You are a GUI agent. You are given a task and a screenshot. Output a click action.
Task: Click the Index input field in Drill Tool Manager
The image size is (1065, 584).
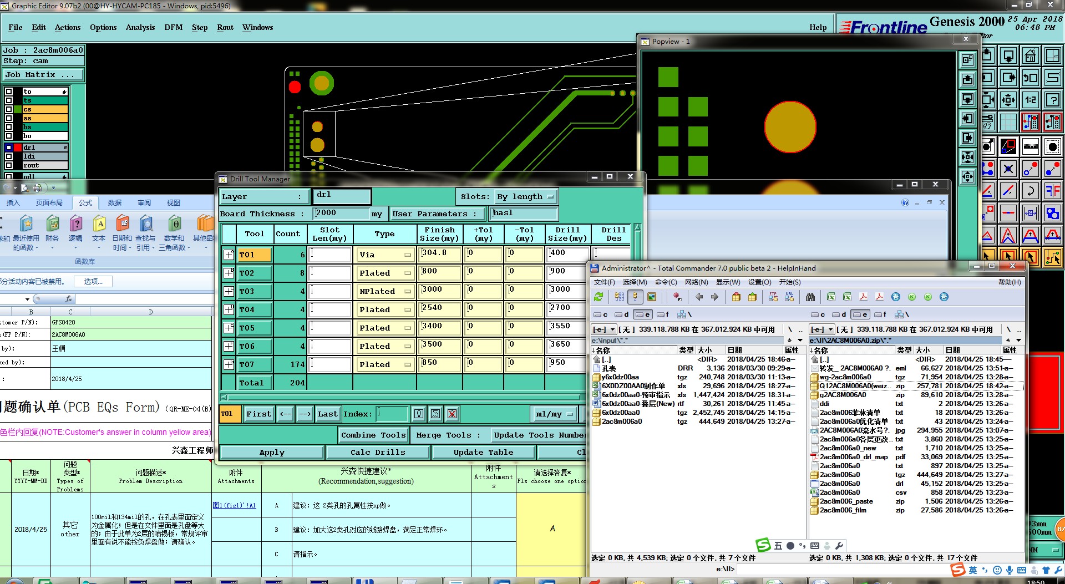coord(392,414)
